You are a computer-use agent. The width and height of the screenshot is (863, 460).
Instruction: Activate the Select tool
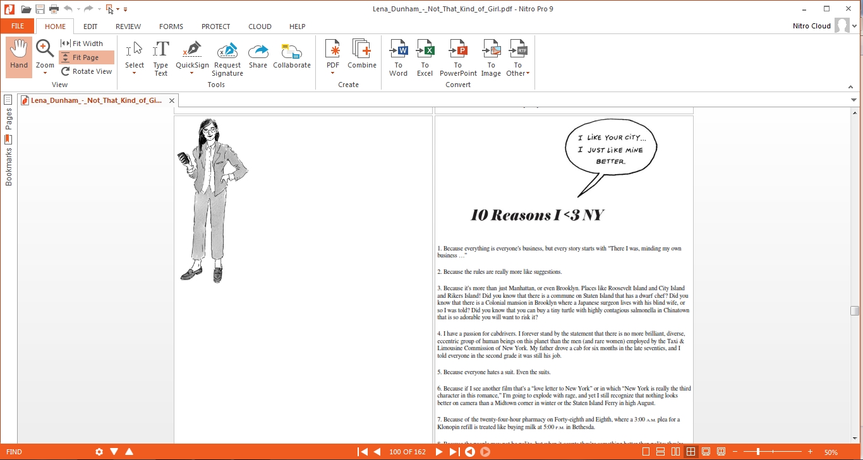click(135, 53)
